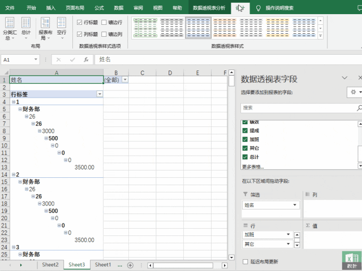
Task: Click the cancel entry X icon
Action: [59, 60]
